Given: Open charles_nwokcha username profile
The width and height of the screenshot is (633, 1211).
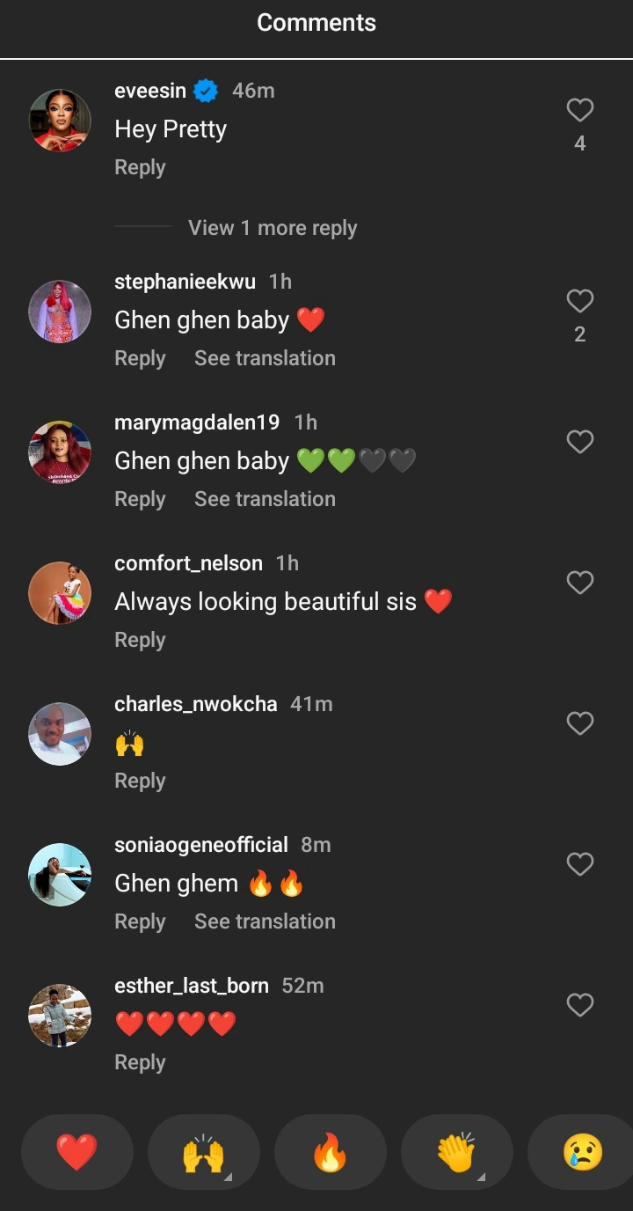Looking at the screenshot, I should 195,704.
